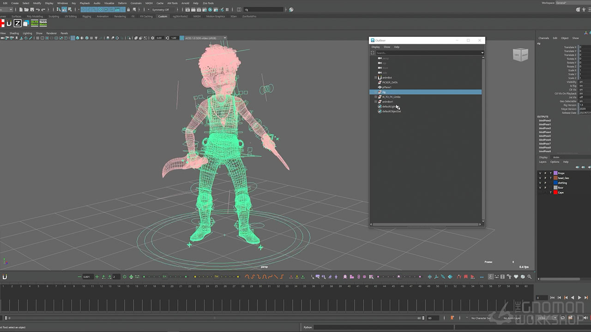Expand the IK_TO_FK_Limbs node in Outliner
This screenshot has width=591, height=332.
click(375, 97)
